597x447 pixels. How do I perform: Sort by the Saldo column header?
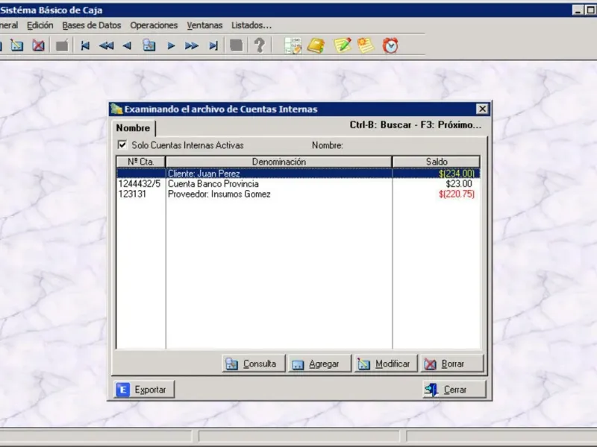tap(437, 162)
